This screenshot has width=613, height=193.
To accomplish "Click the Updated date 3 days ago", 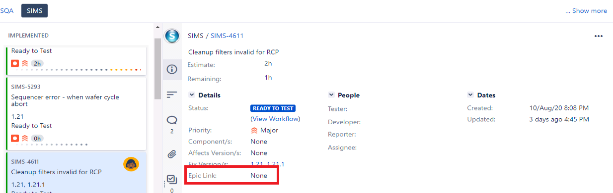I will [559, 119].
